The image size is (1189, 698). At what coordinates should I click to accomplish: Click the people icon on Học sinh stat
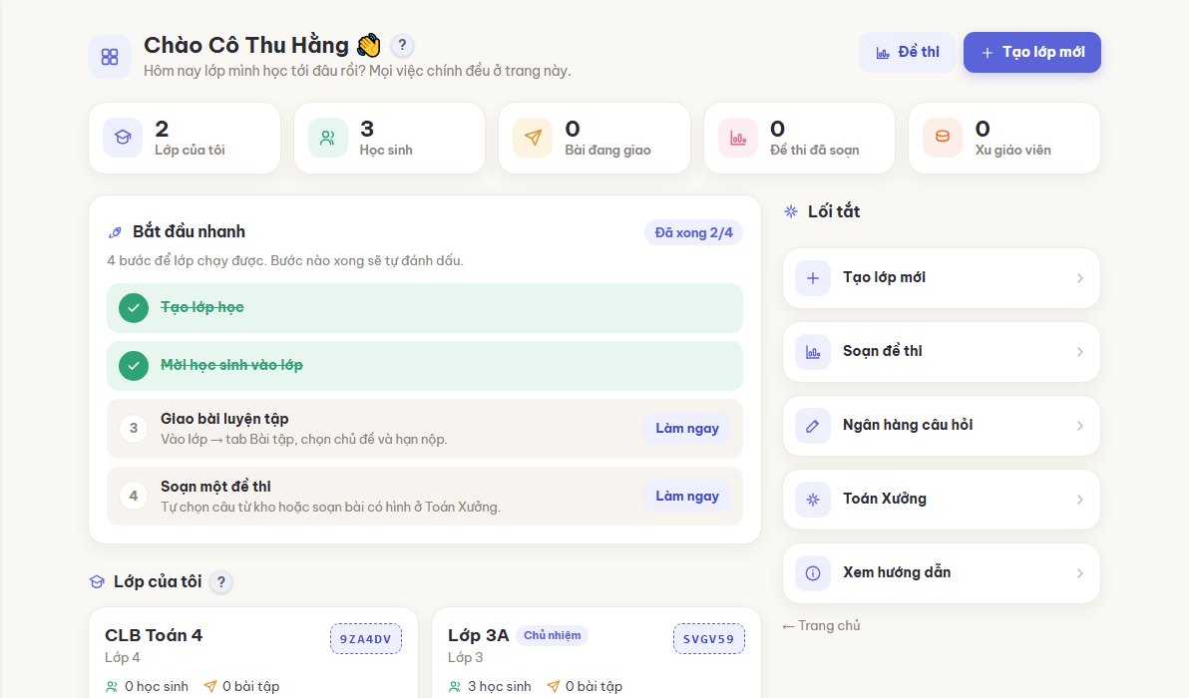click(327, 138)
